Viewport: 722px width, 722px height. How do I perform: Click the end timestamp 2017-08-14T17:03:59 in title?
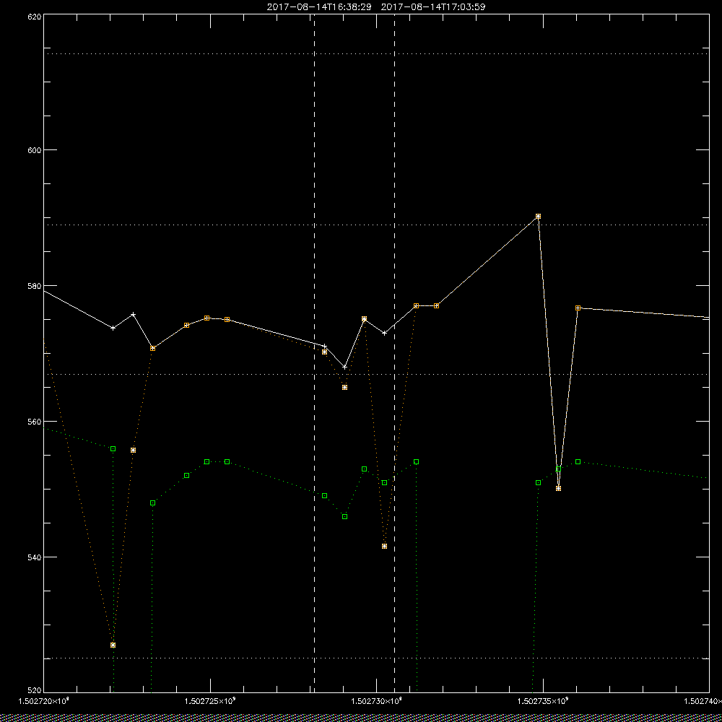click(432, 7)
